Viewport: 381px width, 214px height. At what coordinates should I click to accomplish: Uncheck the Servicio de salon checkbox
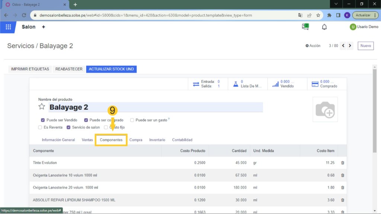coord(68,127)
